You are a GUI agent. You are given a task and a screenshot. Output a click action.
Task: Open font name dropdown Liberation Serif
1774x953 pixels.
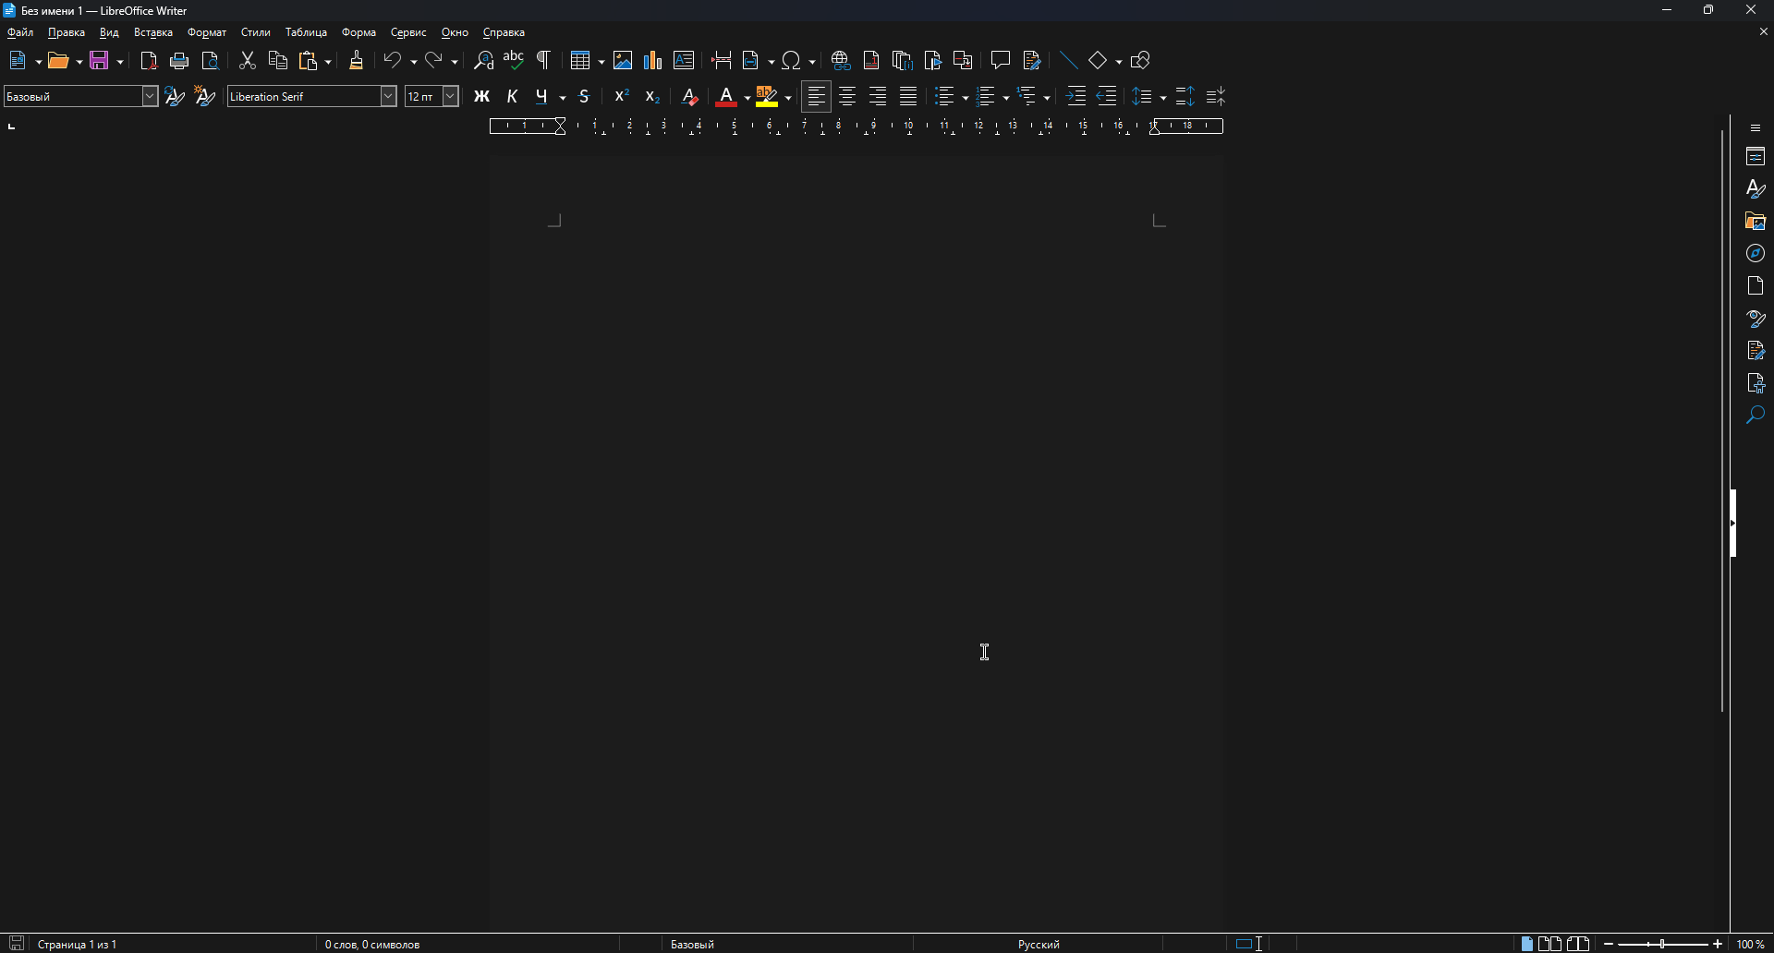388,96
